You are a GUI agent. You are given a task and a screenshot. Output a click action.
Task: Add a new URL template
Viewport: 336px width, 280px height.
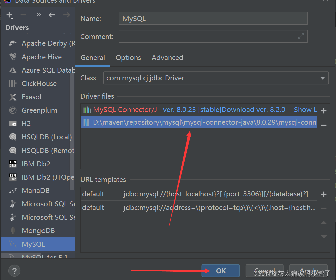click(324, 194)
